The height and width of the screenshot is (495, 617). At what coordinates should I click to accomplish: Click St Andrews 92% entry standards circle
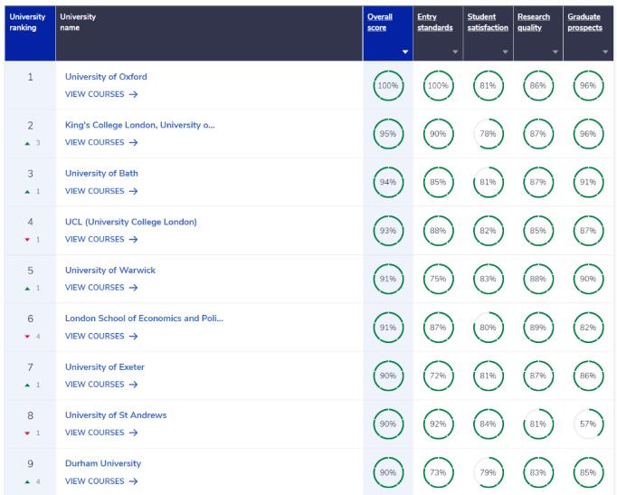[438, 424]
